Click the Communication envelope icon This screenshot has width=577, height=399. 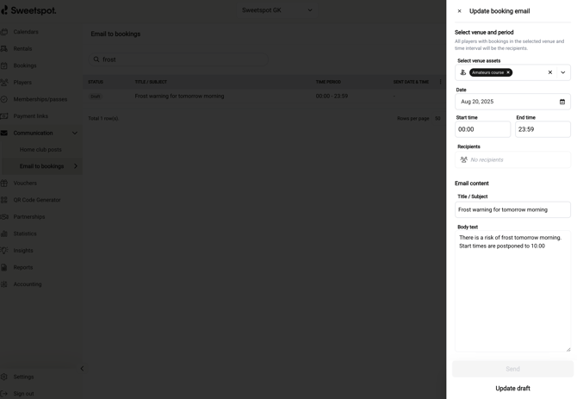[4, 133]
